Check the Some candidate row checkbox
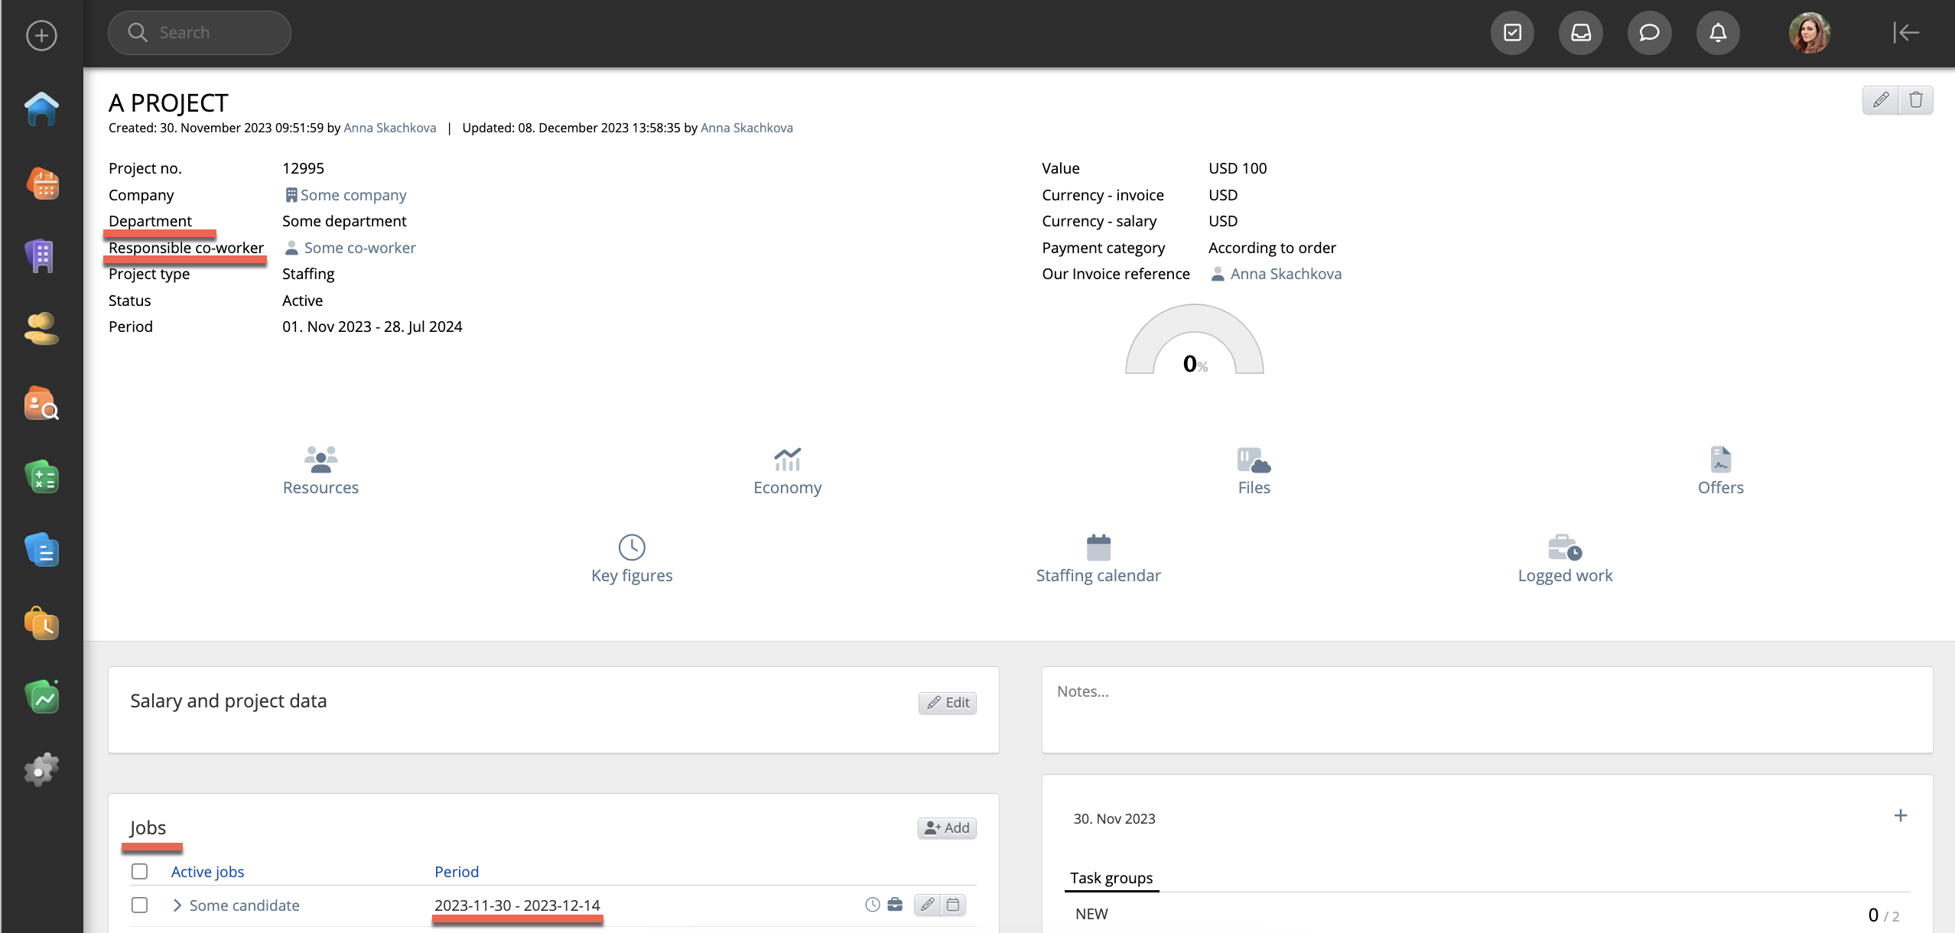The height and width of the screenshot is (933, 1955). point(139,905)
